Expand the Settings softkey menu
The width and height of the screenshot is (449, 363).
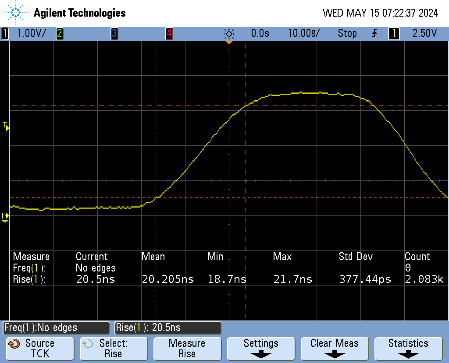[261, 348]
